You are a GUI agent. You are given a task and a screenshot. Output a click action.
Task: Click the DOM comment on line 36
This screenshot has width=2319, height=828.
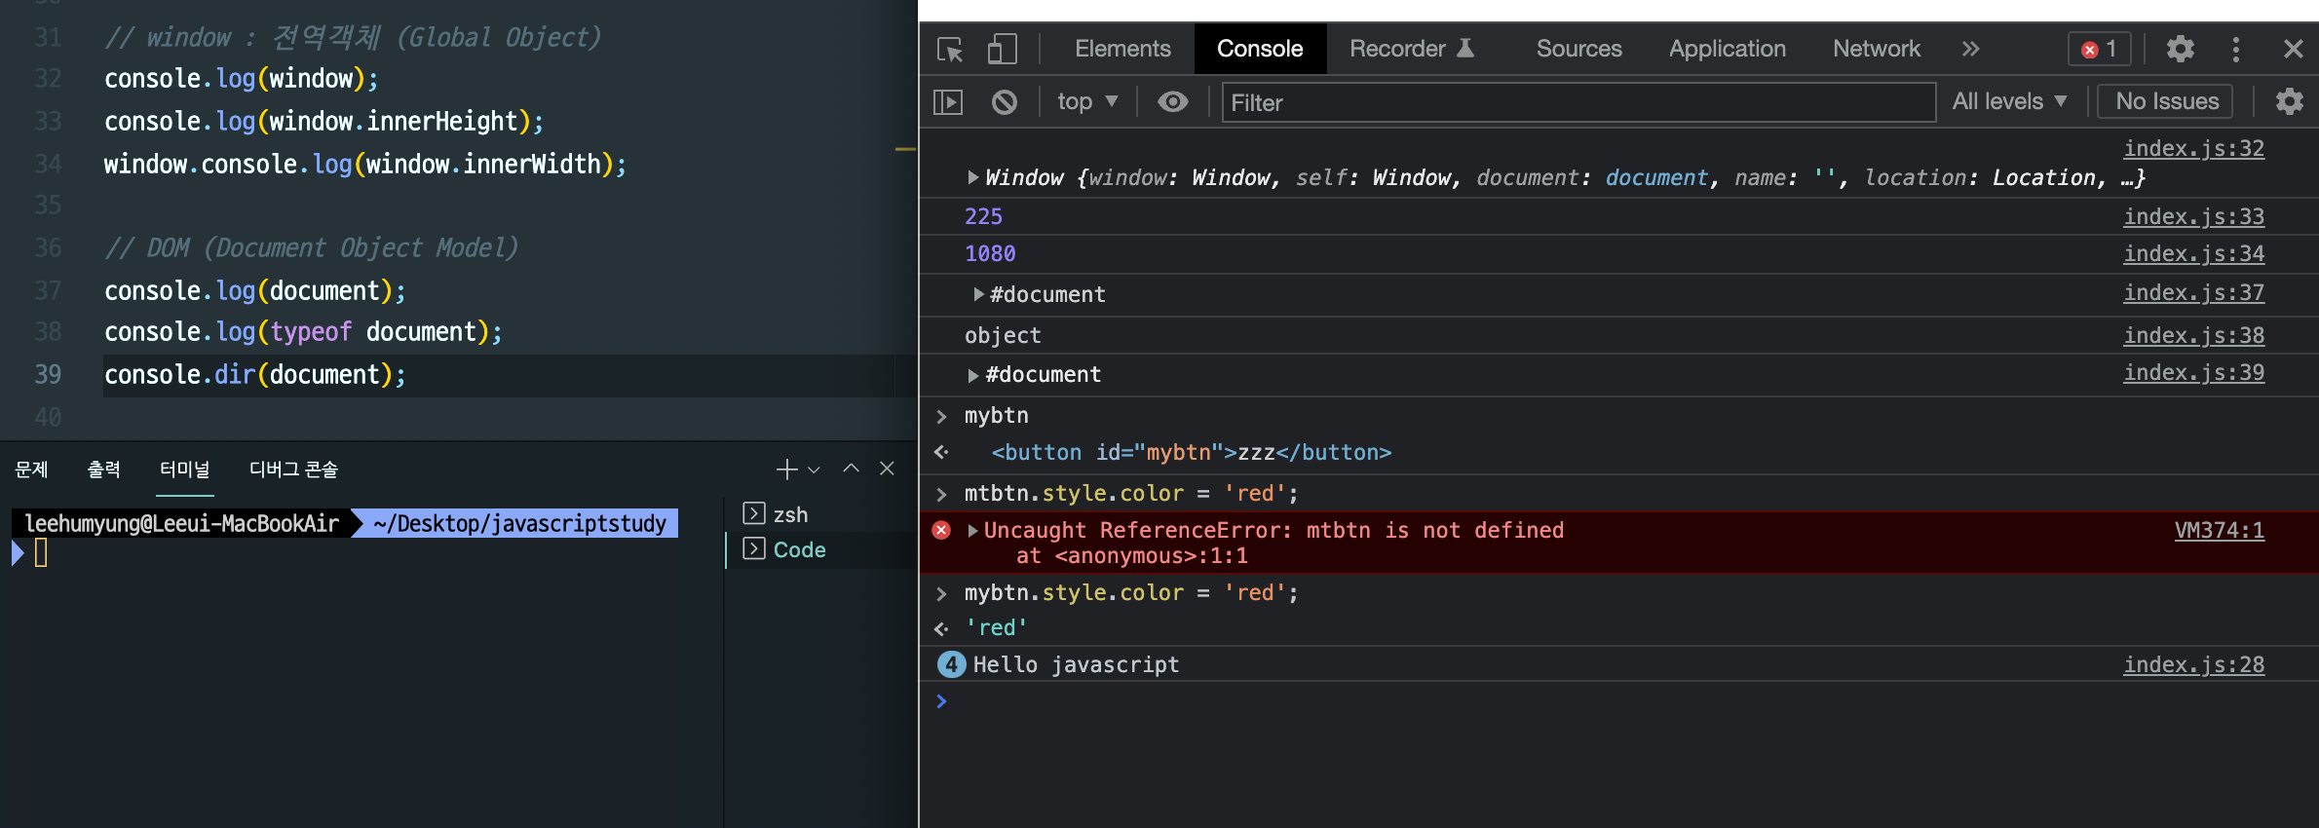(x=311, y=248)
